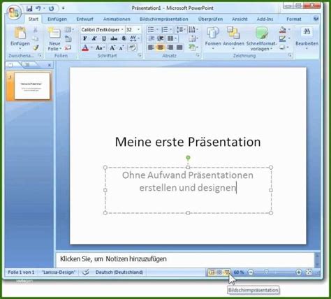Click the large Einfügen paste icon
331x299 pixels.
click(20, 33)
